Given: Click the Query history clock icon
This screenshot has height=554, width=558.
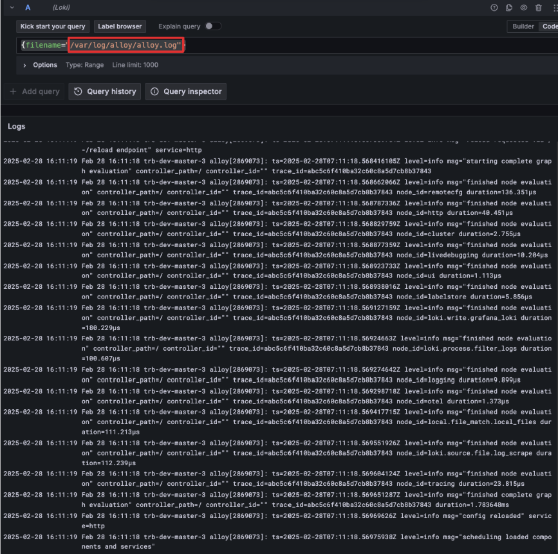Looking at the screenshot, I should 78,91.
